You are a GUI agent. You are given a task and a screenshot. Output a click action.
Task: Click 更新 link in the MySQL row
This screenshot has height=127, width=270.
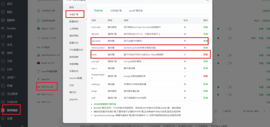point(253,38)
